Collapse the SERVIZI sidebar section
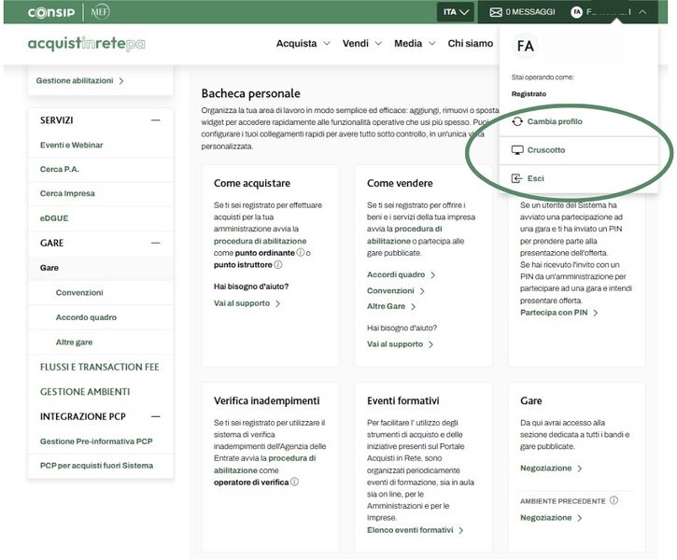677x560 pixels. pos(155,120)
